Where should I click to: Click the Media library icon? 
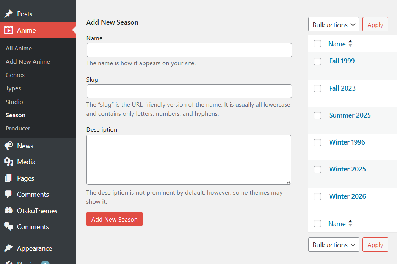[x=8, y=162]
